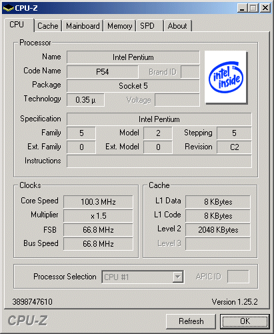The image size is (274, 334).
Task: Click the empty Brand ID field
Action: pos(190,72)
